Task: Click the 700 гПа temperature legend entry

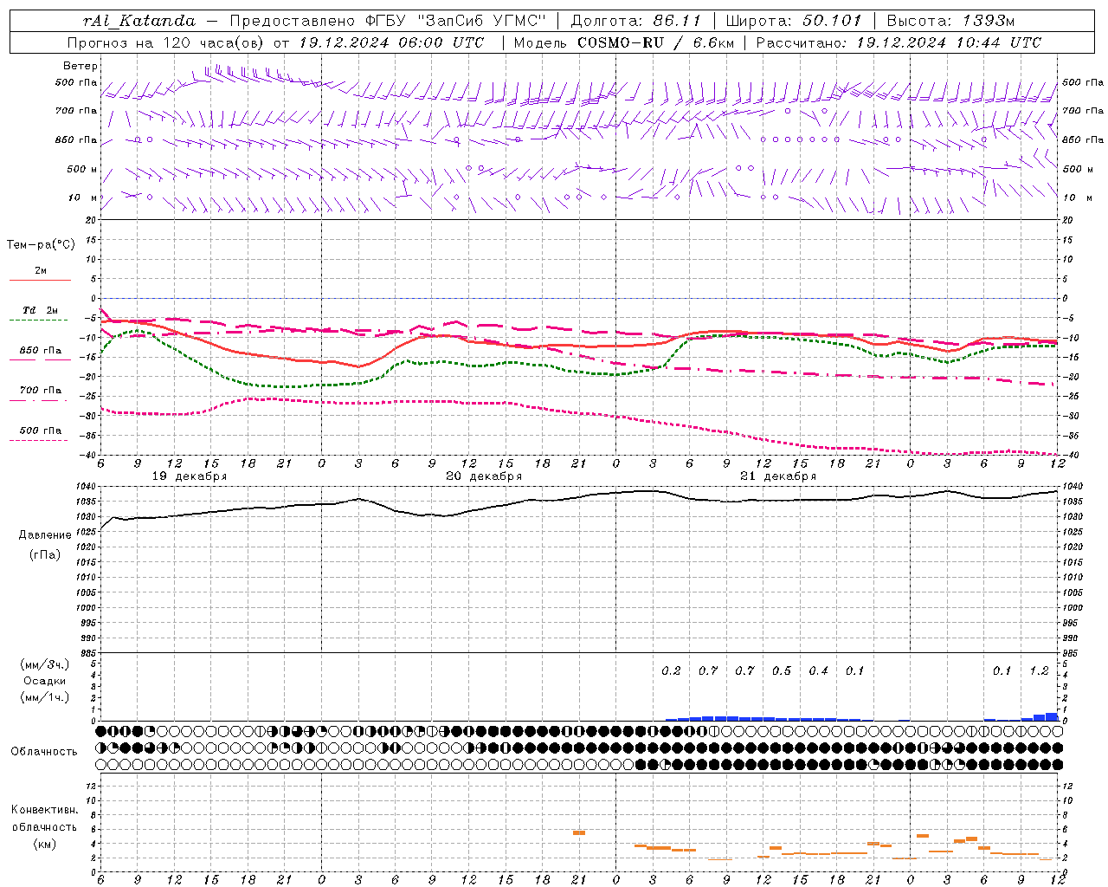Action: (41, 391)
